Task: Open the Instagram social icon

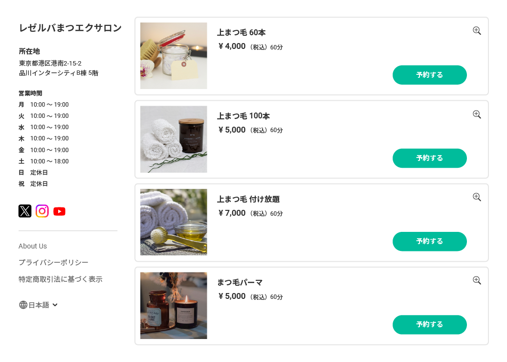Action: click(42, 211)
